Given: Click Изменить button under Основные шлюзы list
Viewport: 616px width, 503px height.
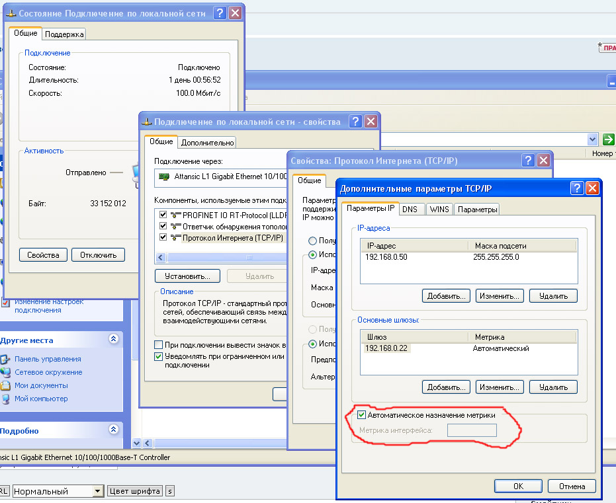Looking at the screenshot, I should tap(500, 387).
